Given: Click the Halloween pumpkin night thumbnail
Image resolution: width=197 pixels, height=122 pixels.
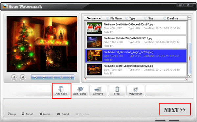Looking at the screenshot, I should tap(94, 42).
